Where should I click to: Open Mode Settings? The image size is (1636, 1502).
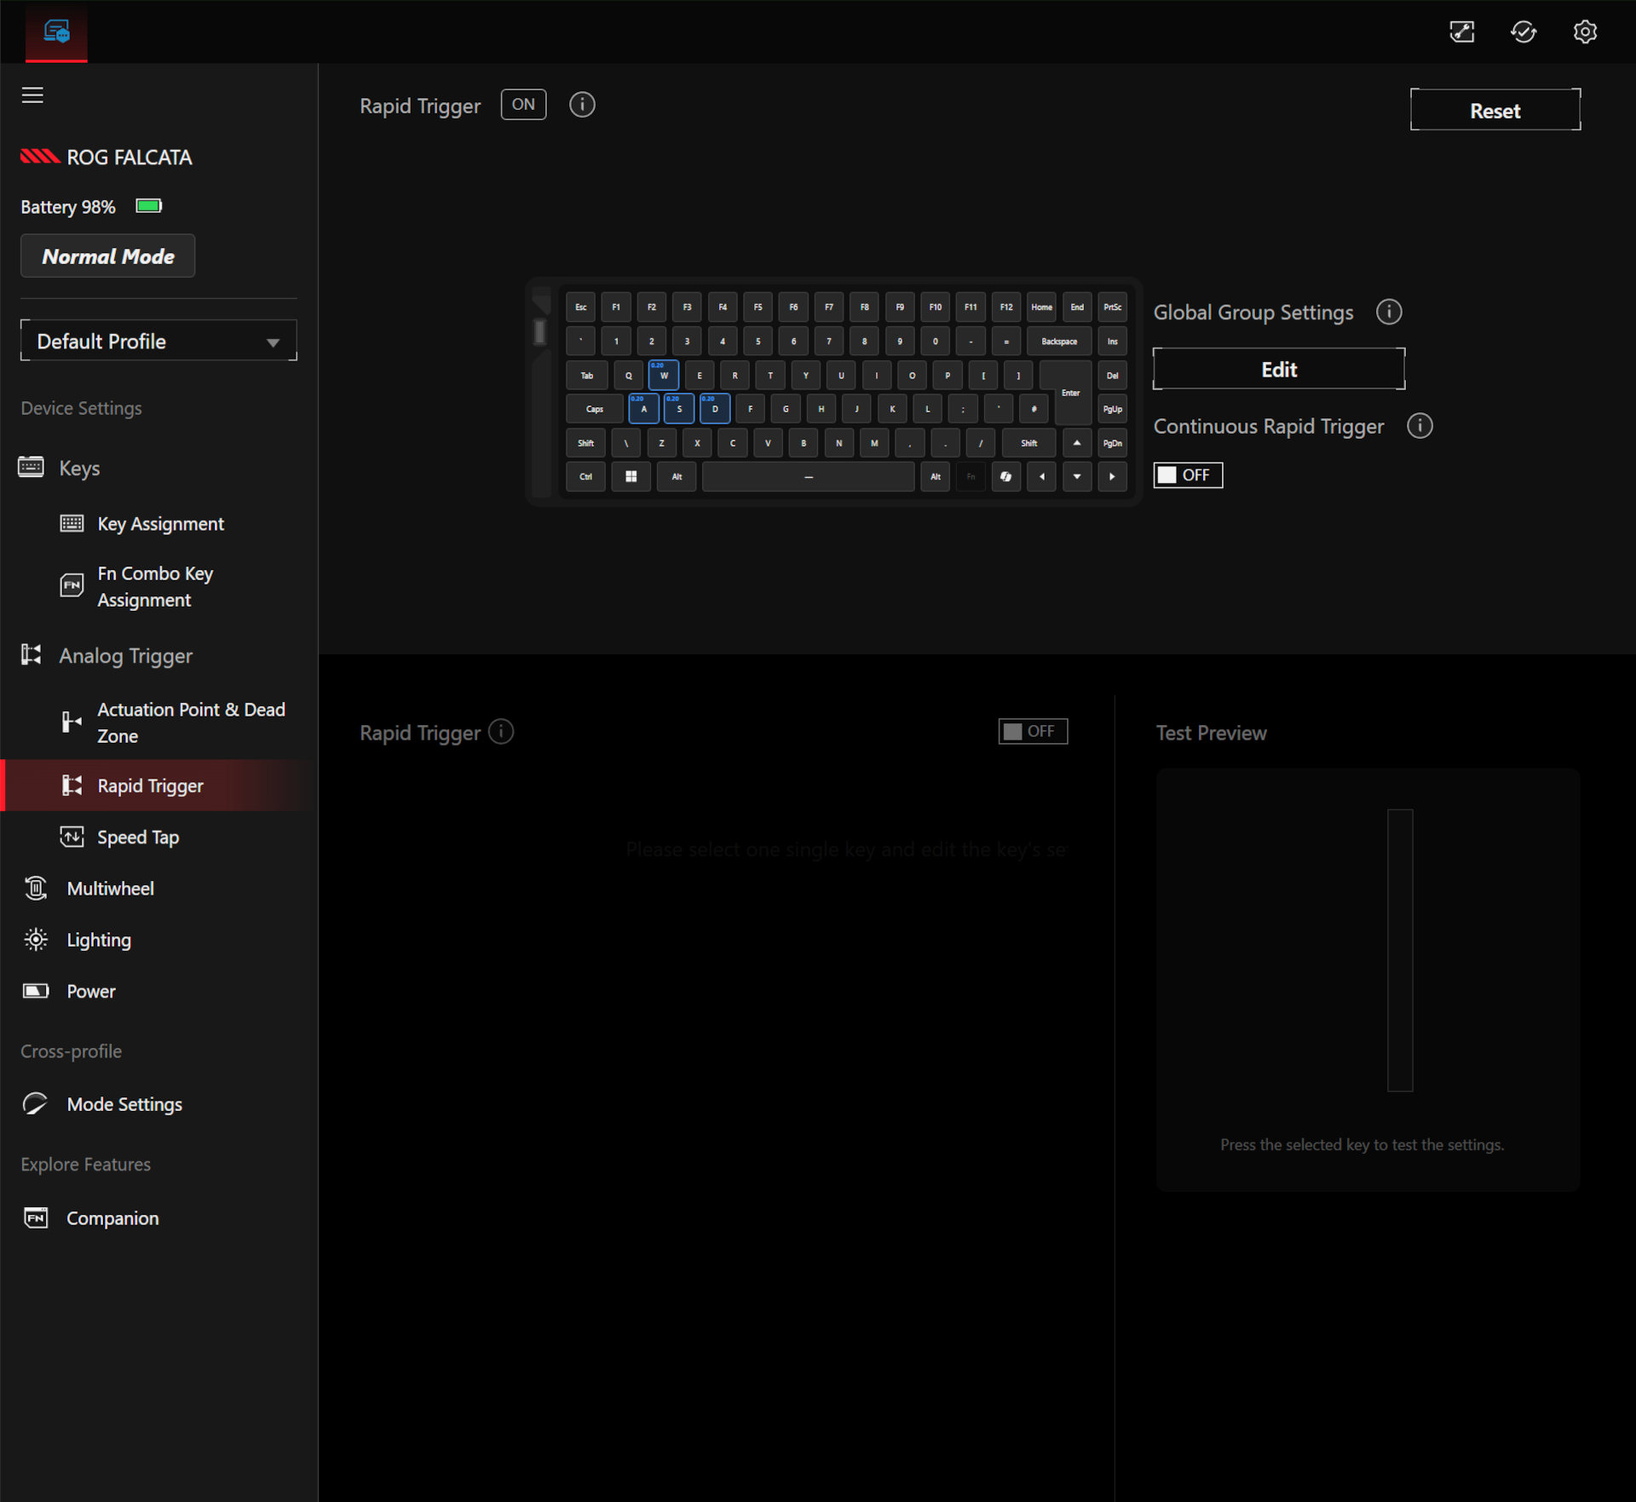tap(124, 1103)
